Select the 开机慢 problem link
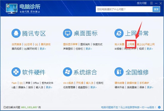This screenshot has height=111, width=164. (x=80, y=83)
